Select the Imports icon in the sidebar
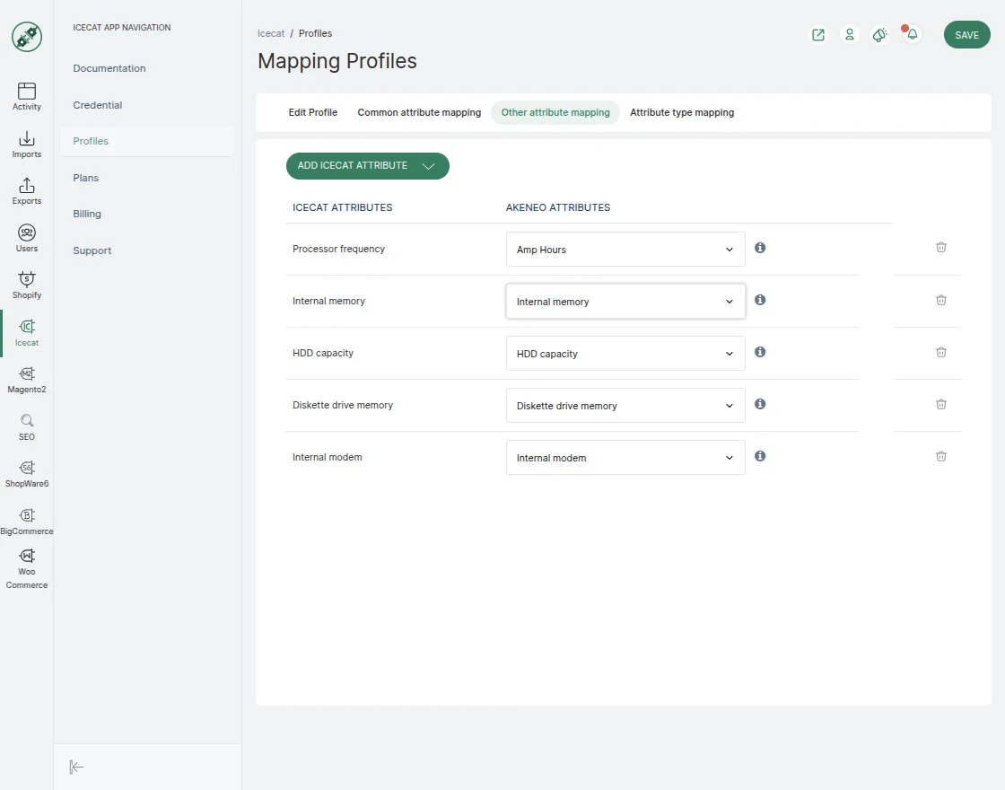Viewport: 1005px width, 790px height. (x=26, y=143)
